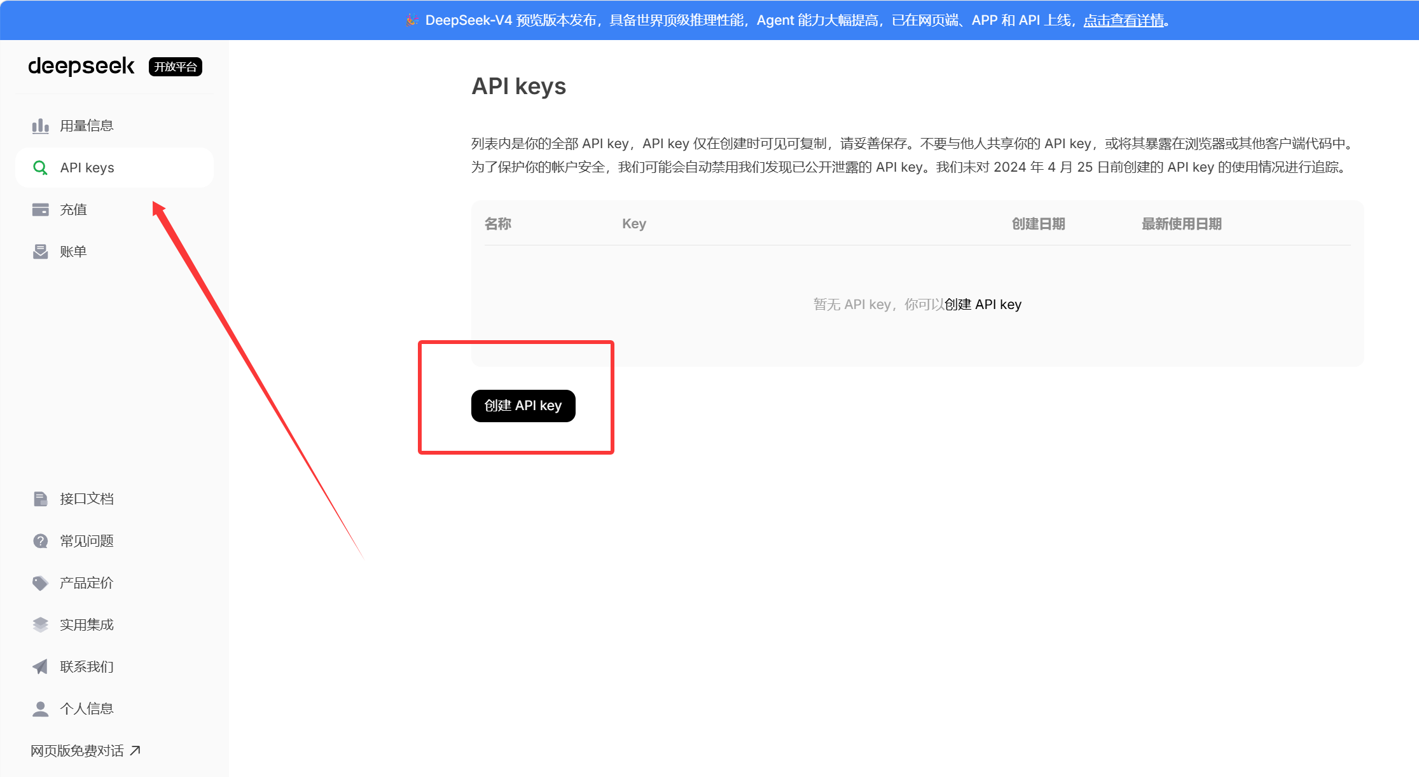Click the external arrow icon after 网页版免费对话

click(x=135, y=751)
